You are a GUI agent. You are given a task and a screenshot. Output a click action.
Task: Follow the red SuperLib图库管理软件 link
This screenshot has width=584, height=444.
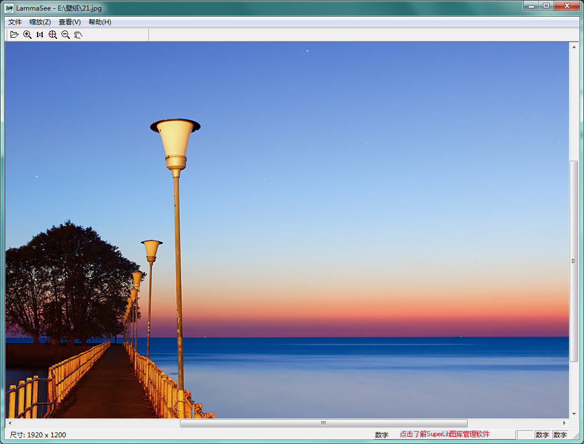[x=445, y=435]
